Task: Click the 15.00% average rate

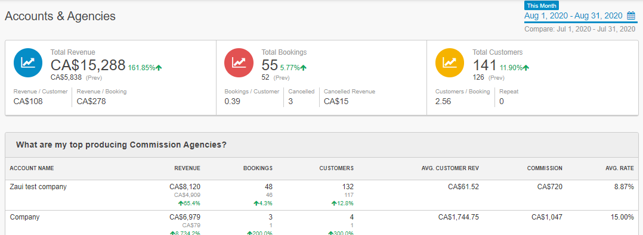Action: [x=622, y=217]
